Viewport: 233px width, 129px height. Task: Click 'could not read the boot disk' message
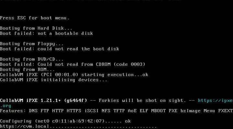(78, 49)
